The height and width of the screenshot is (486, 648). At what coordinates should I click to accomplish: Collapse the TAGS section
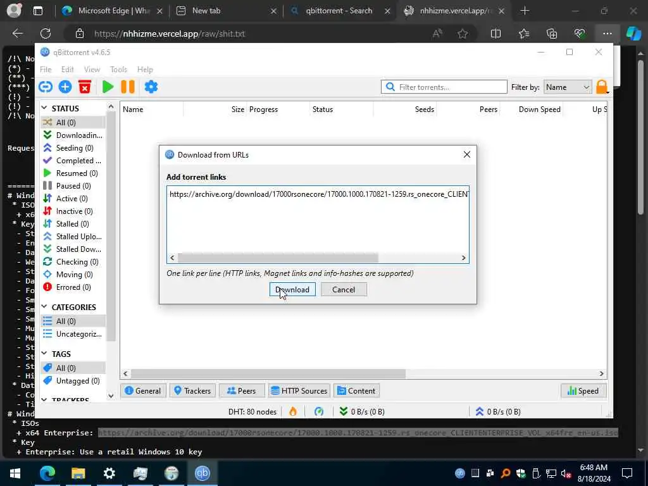(x=44, y=353)
